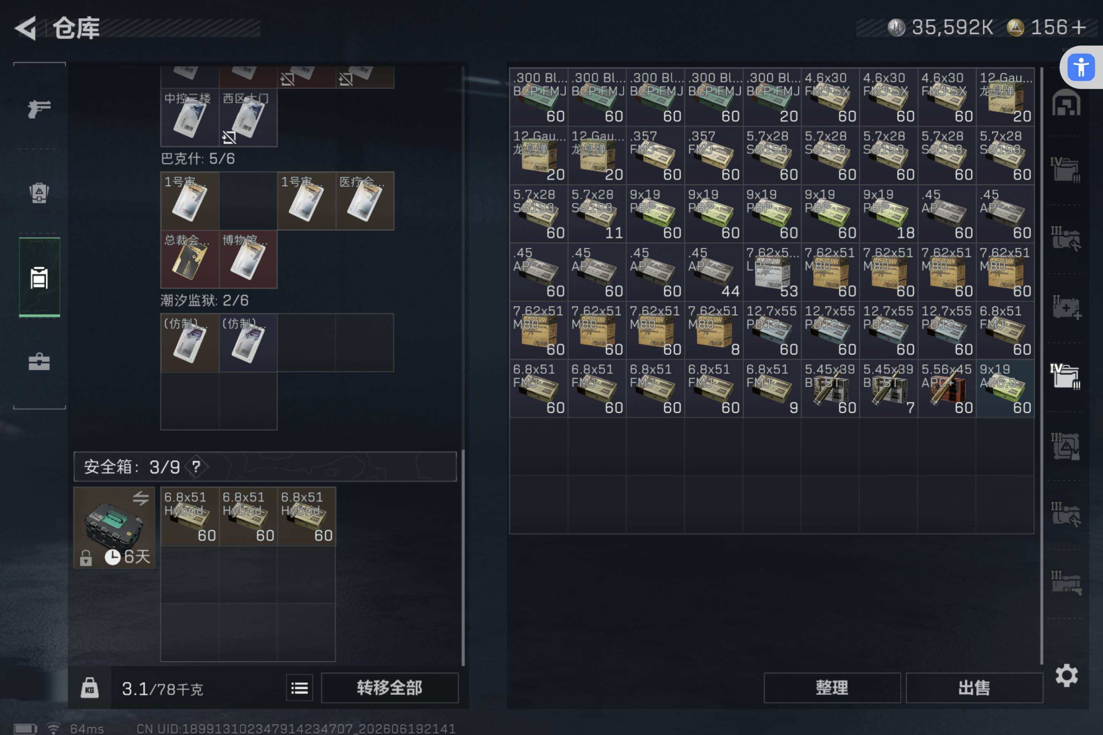This screenshot has width=1103, height=735.
Task: Click the 潮汐监狱: 2/6 label
Action: 205,300
